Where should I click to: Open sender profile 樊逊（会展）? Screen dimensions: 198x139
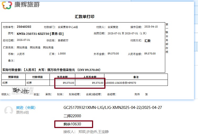[26, 107]
